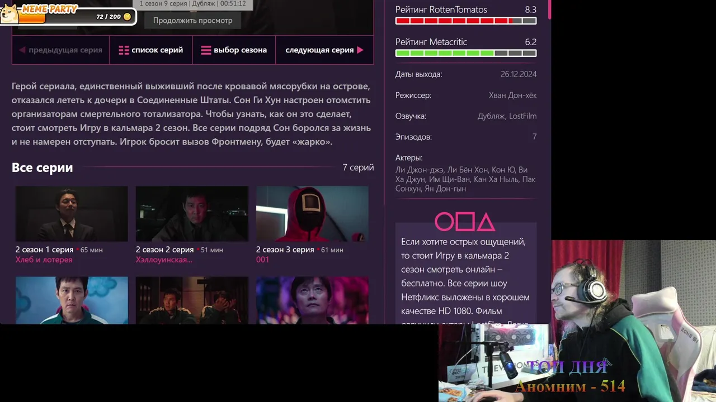Click the arrow next to следующая серия
This screenshot has width=716, height=402.
point(360,50)
